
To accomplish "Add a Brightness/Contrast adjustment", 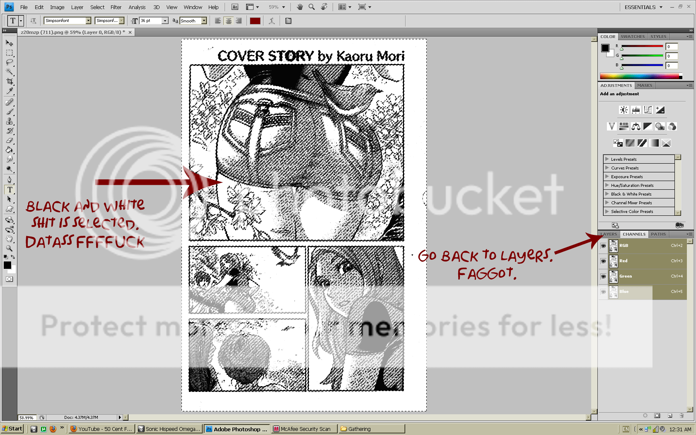I will 623,110.
